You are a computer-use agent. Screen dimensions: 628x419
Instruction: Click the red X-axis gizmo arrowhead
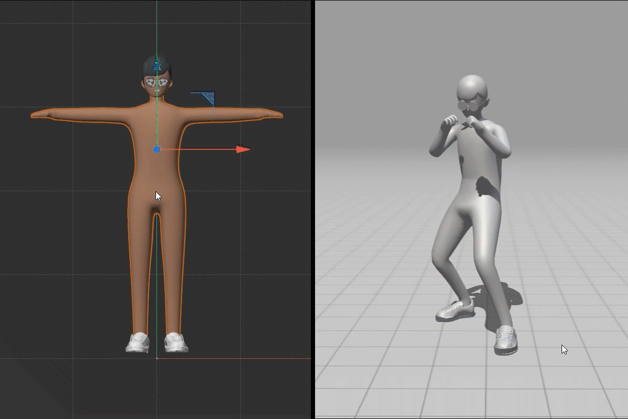click(x=243, y=149)
